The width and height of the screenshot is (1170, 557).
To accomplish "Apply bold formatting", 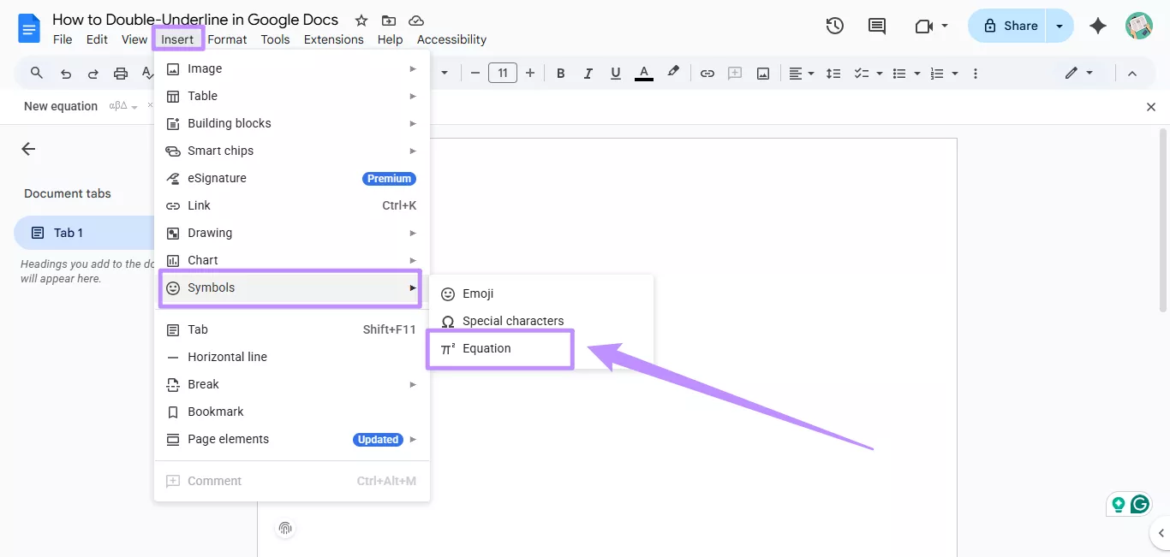I will click(x=561, y=74).
